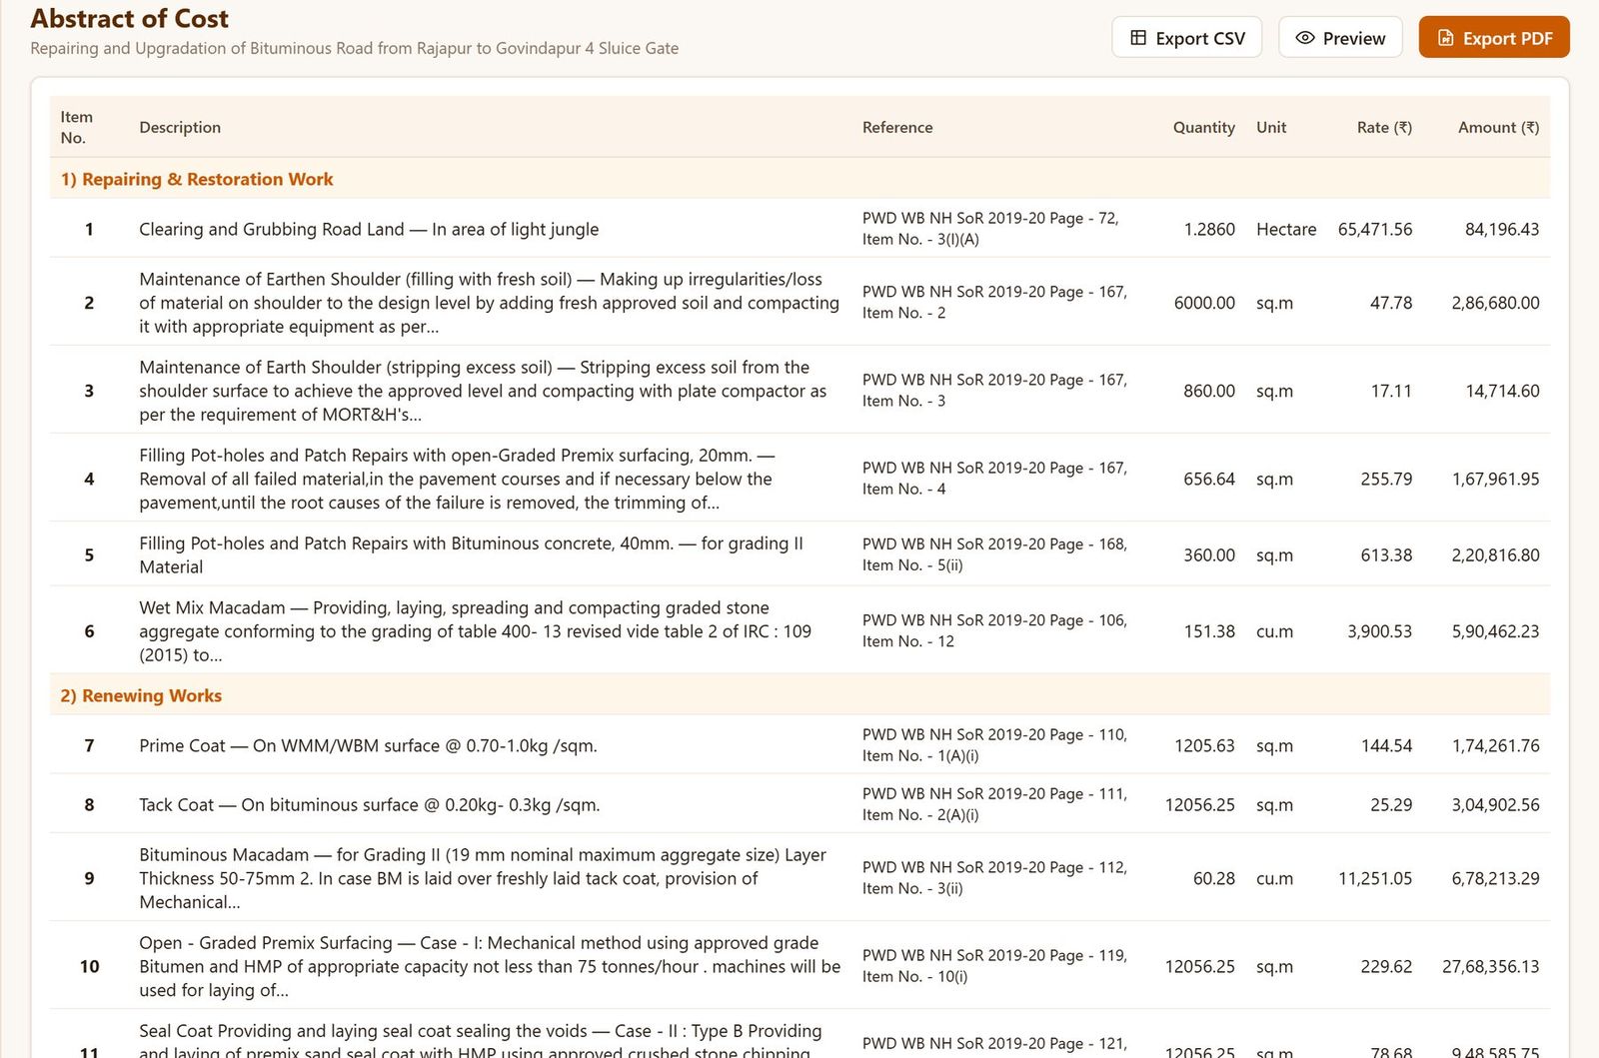The width and height of the screenshot is (1599, 1058).
Task: Select amount 84,196.43
Action: pyautogui.click(x=1502, y=229)
